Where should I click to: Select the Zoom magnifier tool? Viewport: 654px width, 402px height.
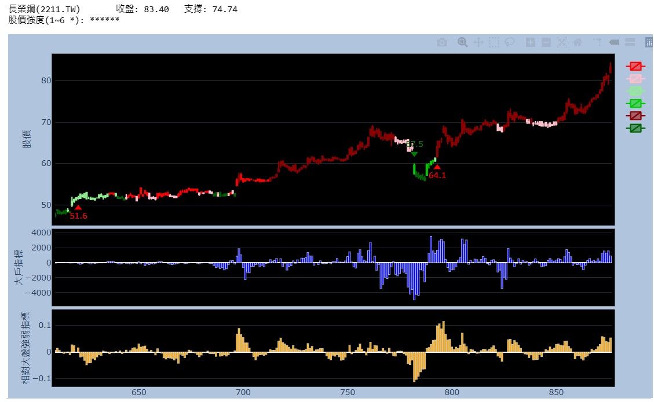click(x=462, y=42)
